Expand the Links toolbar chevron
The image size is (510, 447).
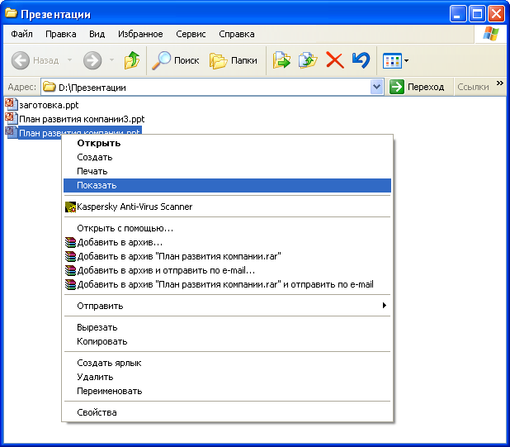pyautogui.click(x=500, y=83)
